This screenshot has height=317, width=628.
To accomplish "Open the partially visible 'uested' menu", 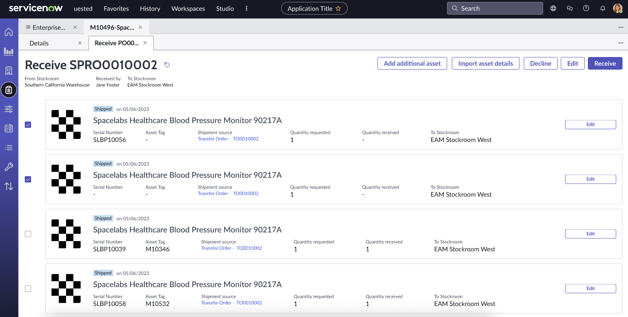I will pyautogui.click(x=83, y=9).
